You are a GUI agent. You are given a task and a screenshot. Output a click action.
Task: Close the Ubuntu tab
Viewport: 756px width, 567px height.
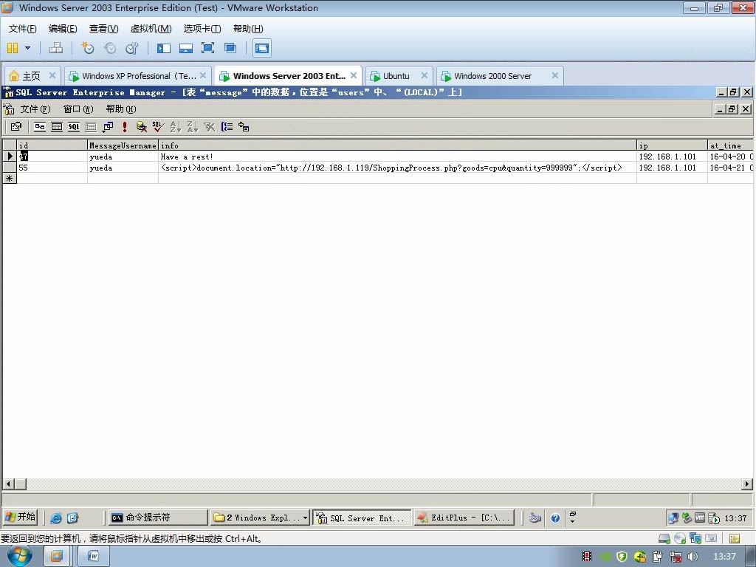425,75
